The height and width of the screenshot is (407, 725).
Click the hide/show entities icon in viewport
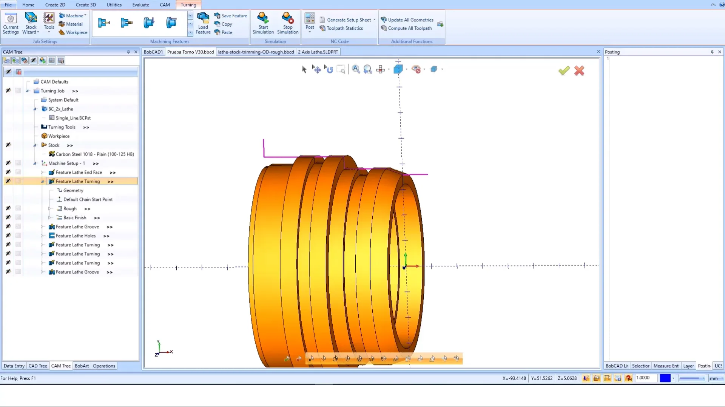(x=416, y=69)
